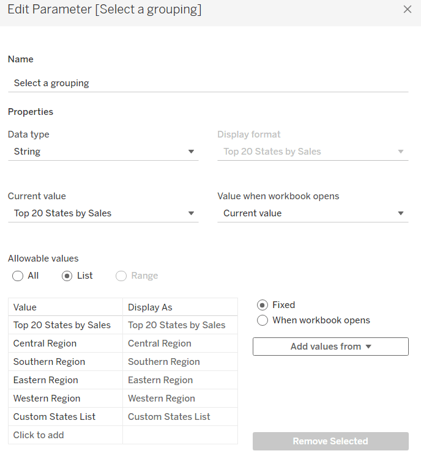
Task: Click the Eastern Region value row
Action: (x=65, y=380)
